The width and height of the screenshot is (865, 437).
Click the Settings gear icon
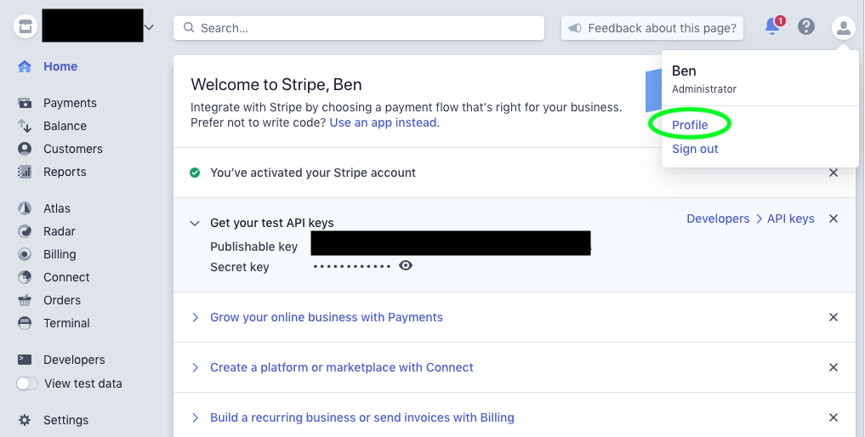point(25,420)
